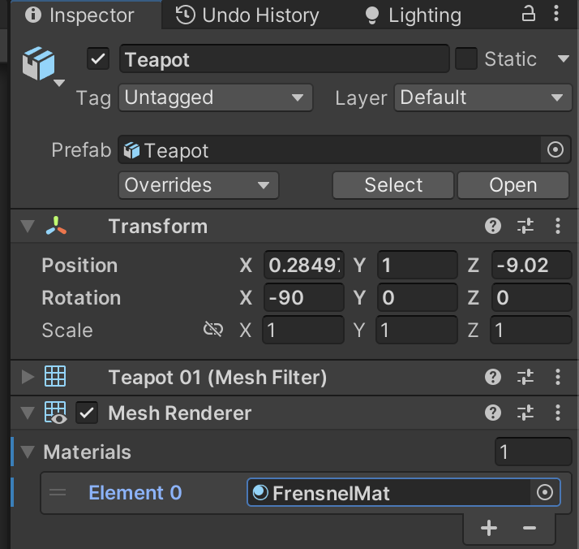Open Transform help reference icon
This screenshot has width=579, height=549.
coord(492,227)
